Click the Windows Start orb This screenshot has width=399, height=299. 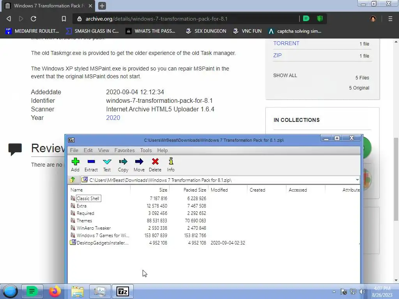10,291
